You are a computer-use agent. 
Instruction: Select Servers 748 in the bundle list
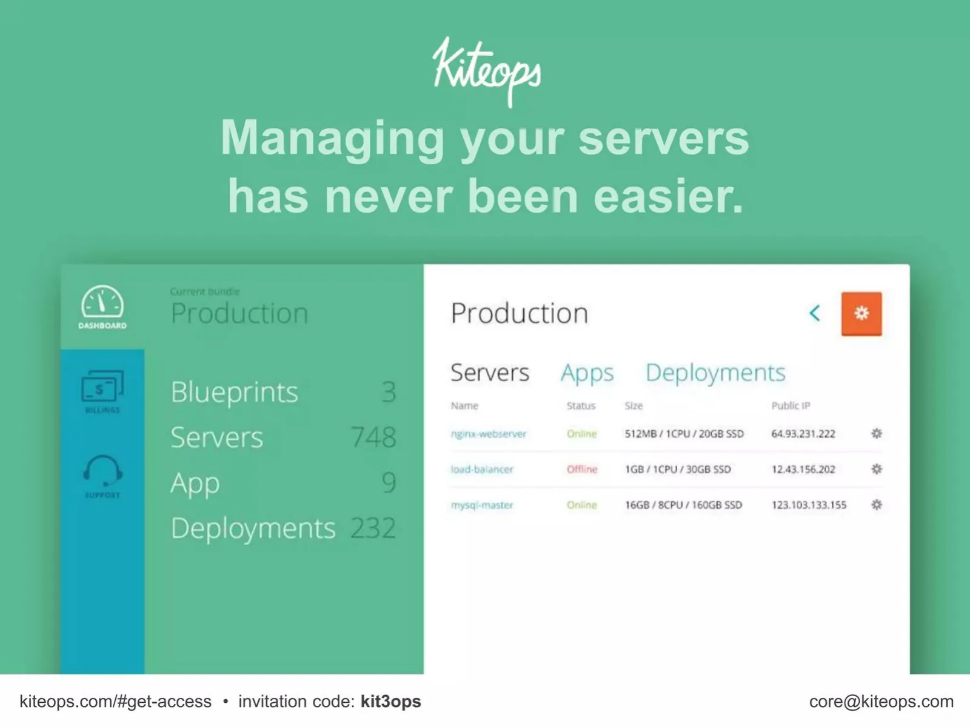(x=283, y=437)
